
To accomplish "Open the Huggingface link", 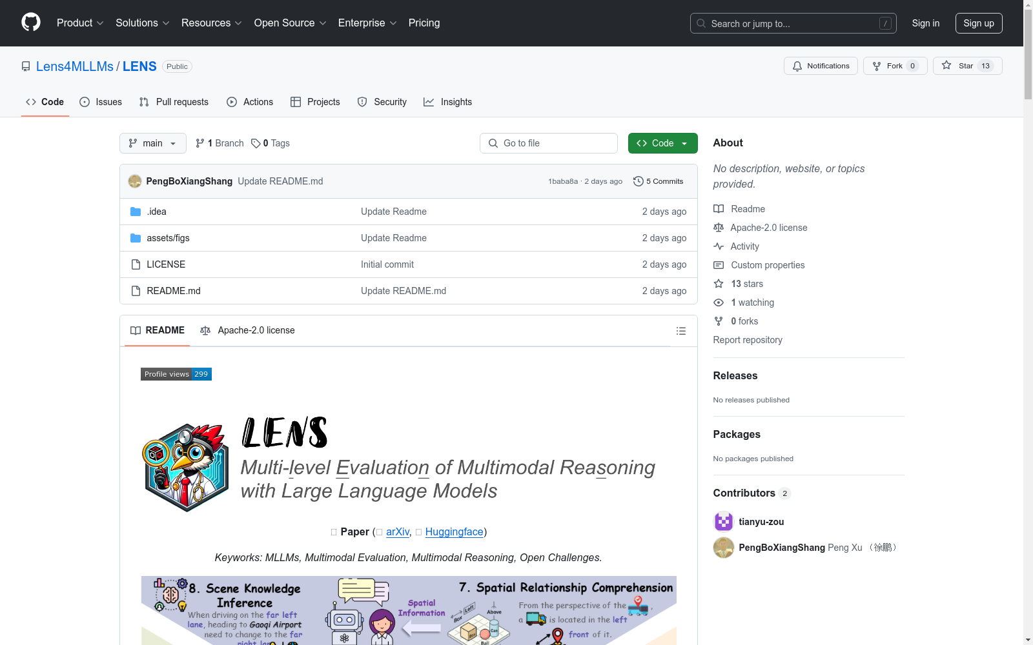I will [455, 531].
